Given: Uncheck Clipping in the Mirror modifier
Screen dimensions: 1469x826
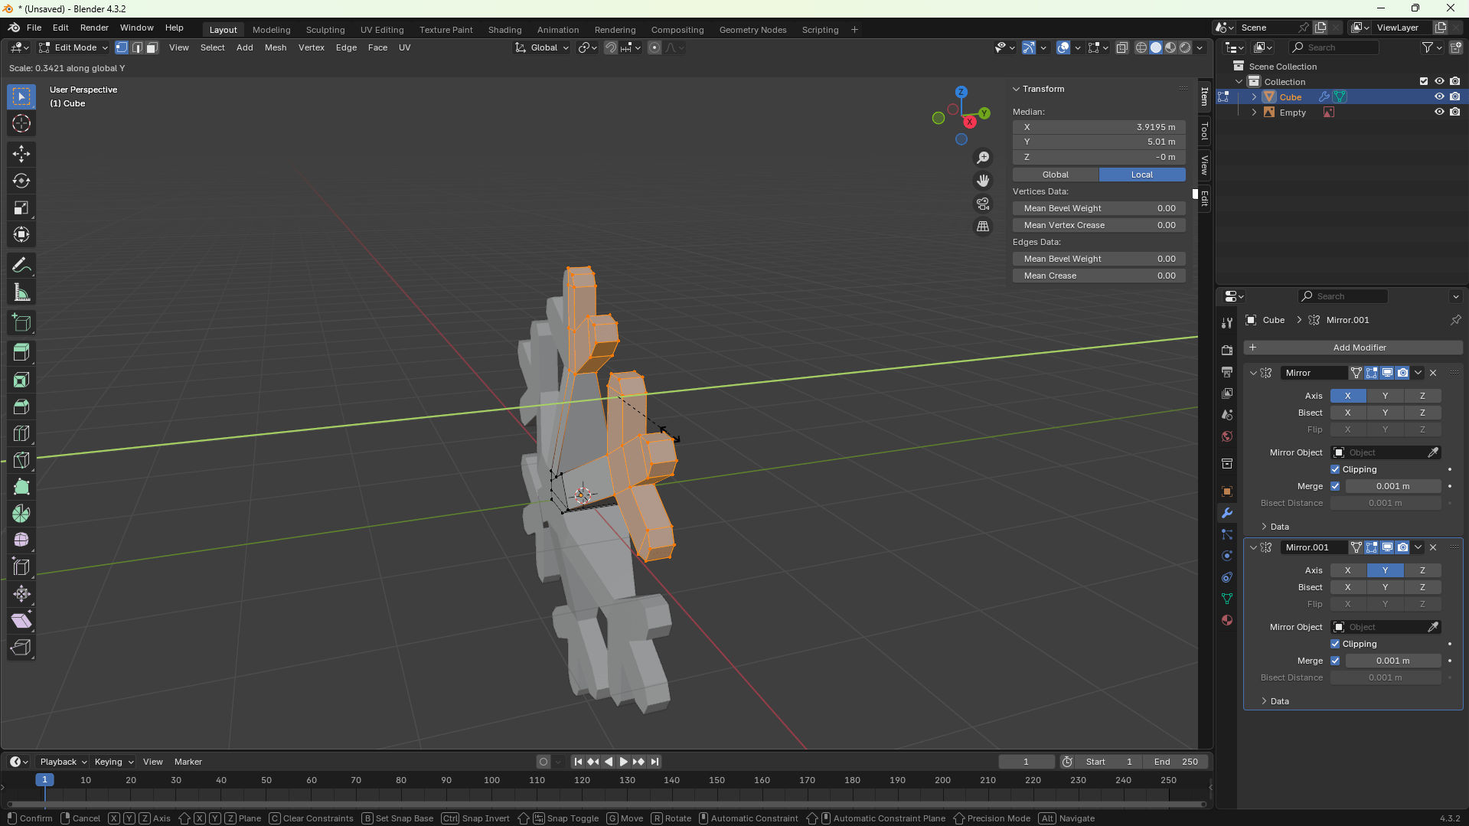Looking at the screenshot, I should coord(1335,469).
